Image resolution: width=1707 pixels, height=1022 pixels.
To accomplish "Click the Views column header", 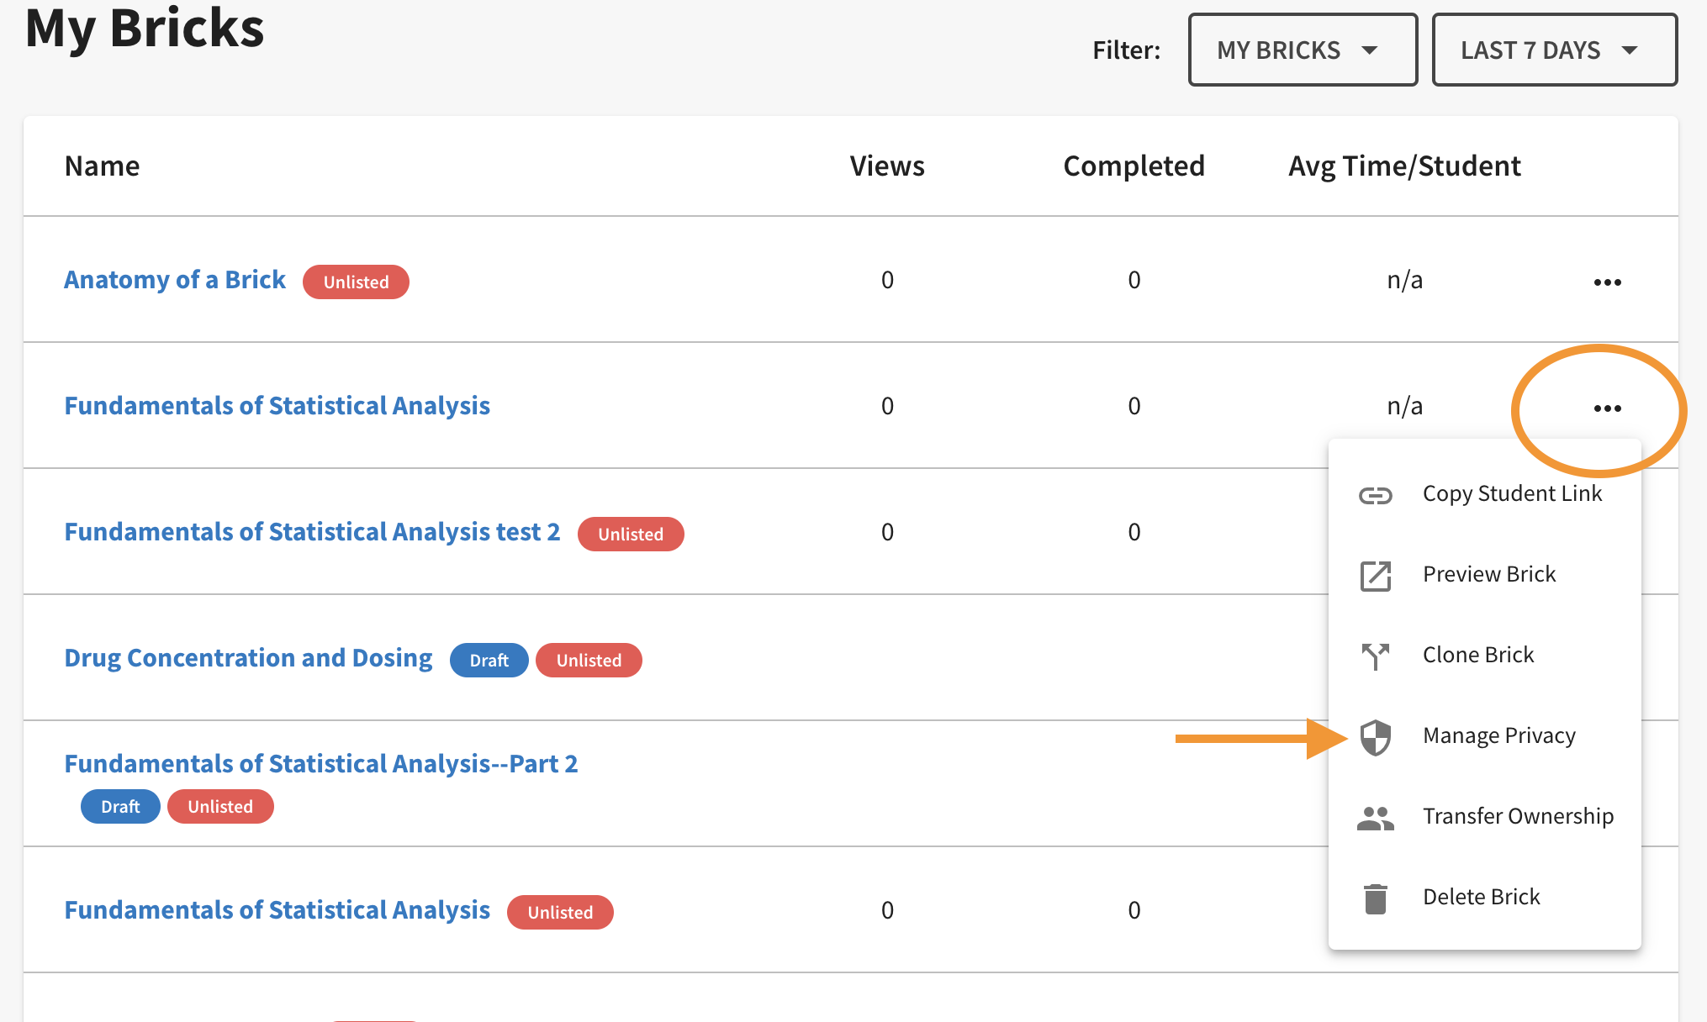I will pos(887,166).
